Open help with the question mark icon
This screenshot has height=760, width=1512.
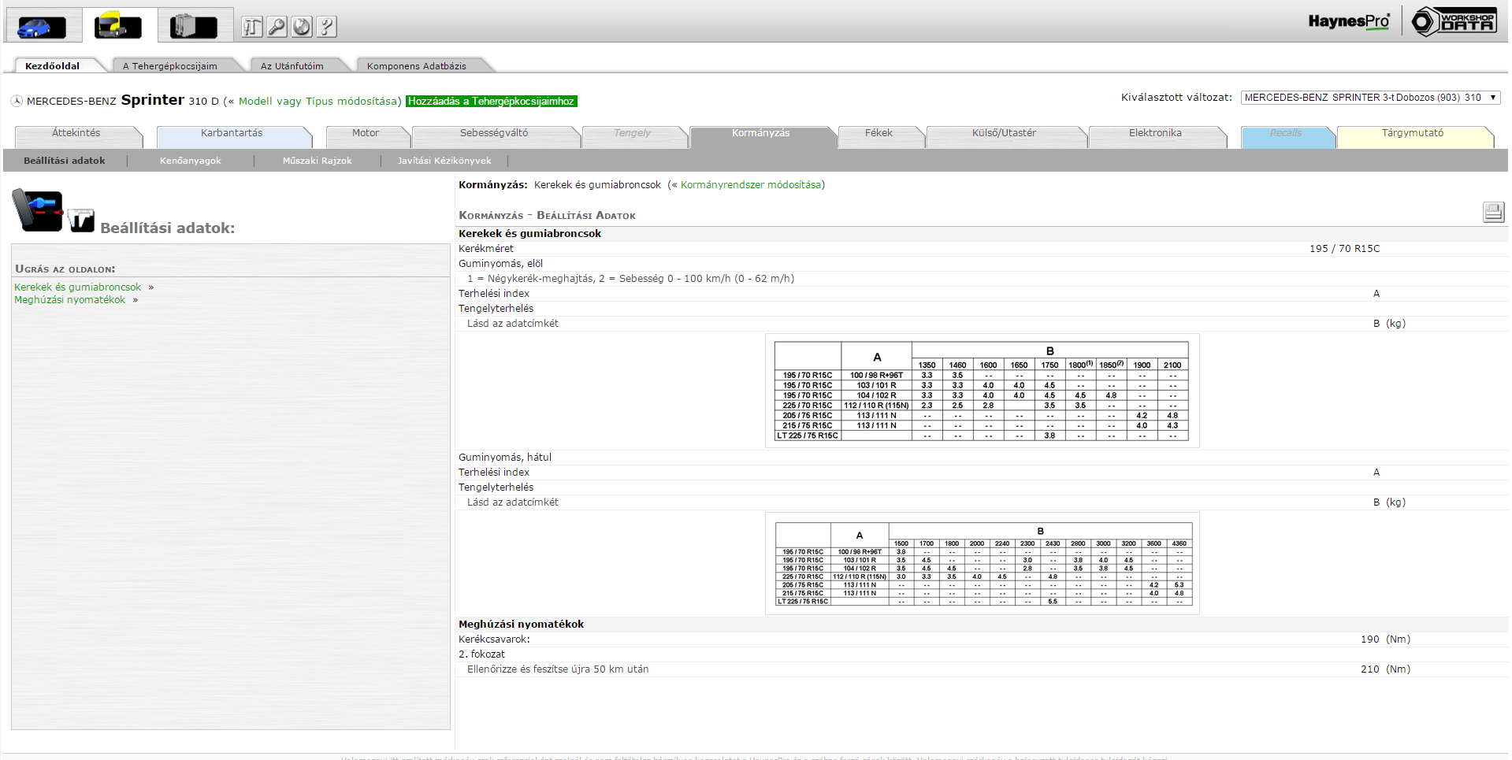pyautogui.click(x=326, y=27)
